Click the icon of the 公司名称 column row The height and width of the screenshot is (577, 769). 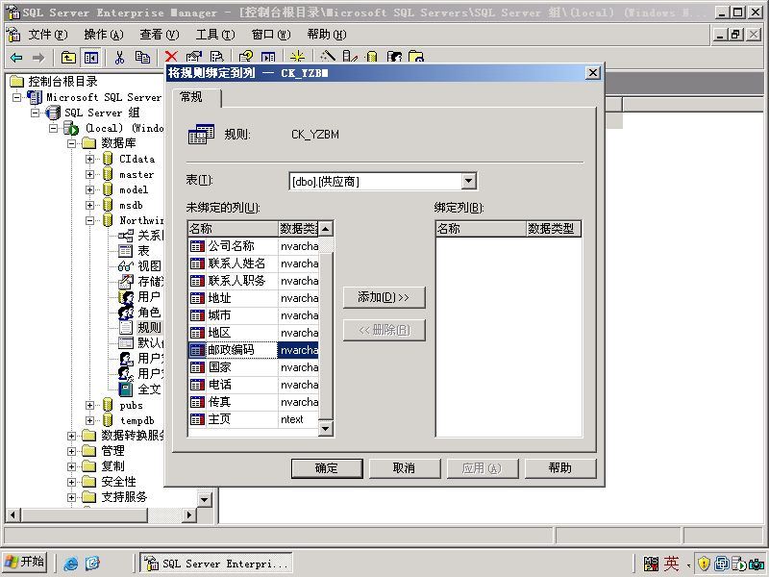197,246
